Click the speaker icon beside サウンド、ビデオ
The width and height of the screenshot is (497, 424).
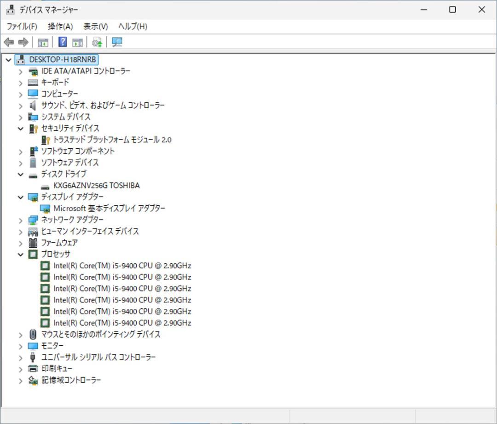[x=33, y=105]
